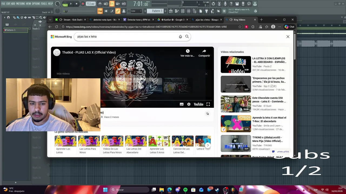The height and width of the screenshot is (194, 346).
Task: Click the one-click audio recording microphone
Action: tap(225, 4)
